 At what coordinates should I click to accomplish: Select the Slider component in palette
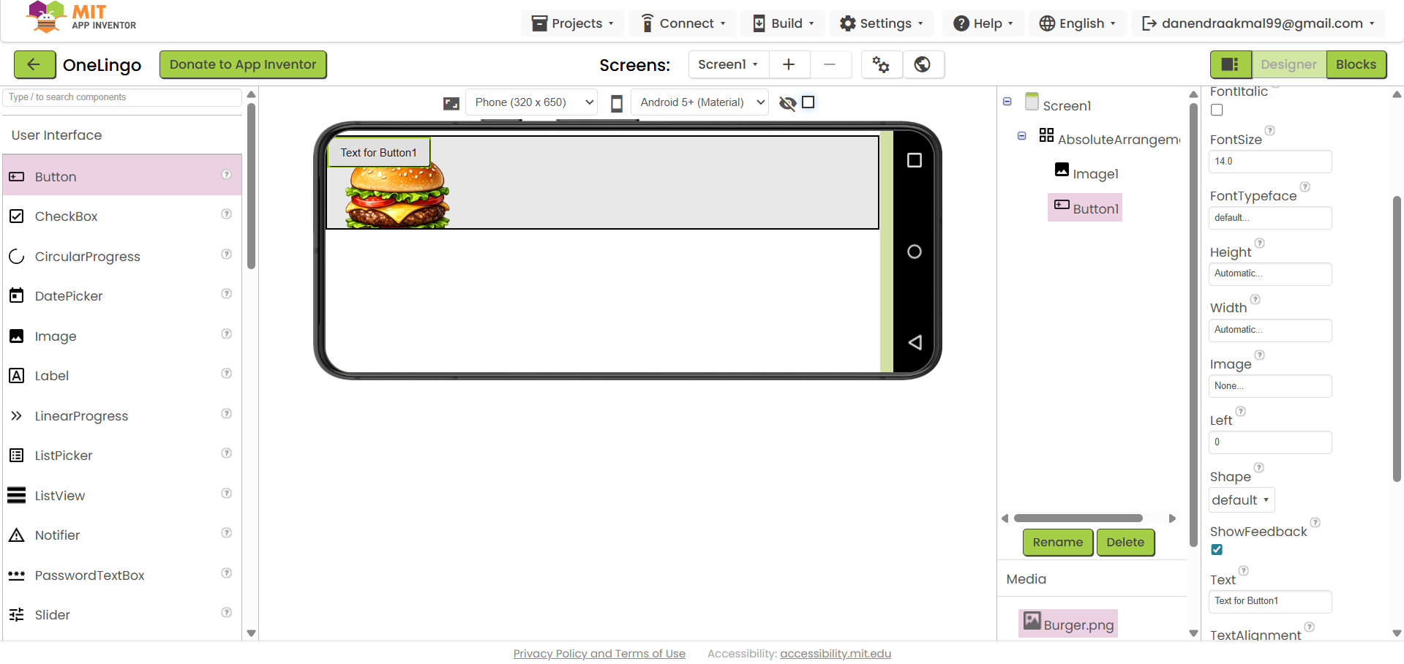coord(53,615)
